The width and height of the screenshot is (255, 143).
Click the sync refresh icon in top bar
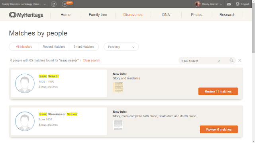coord(54,4)
